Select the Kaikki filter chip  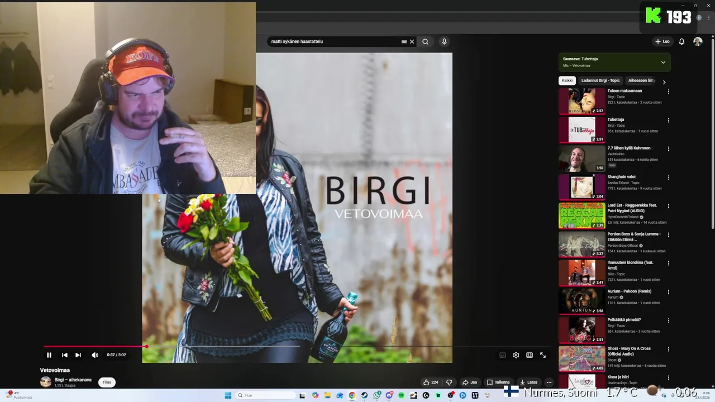[567, 80]
